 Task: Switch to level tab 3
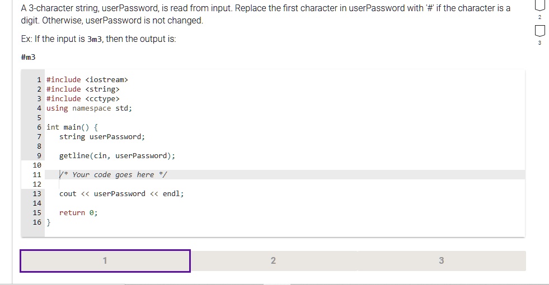(441, 261)
